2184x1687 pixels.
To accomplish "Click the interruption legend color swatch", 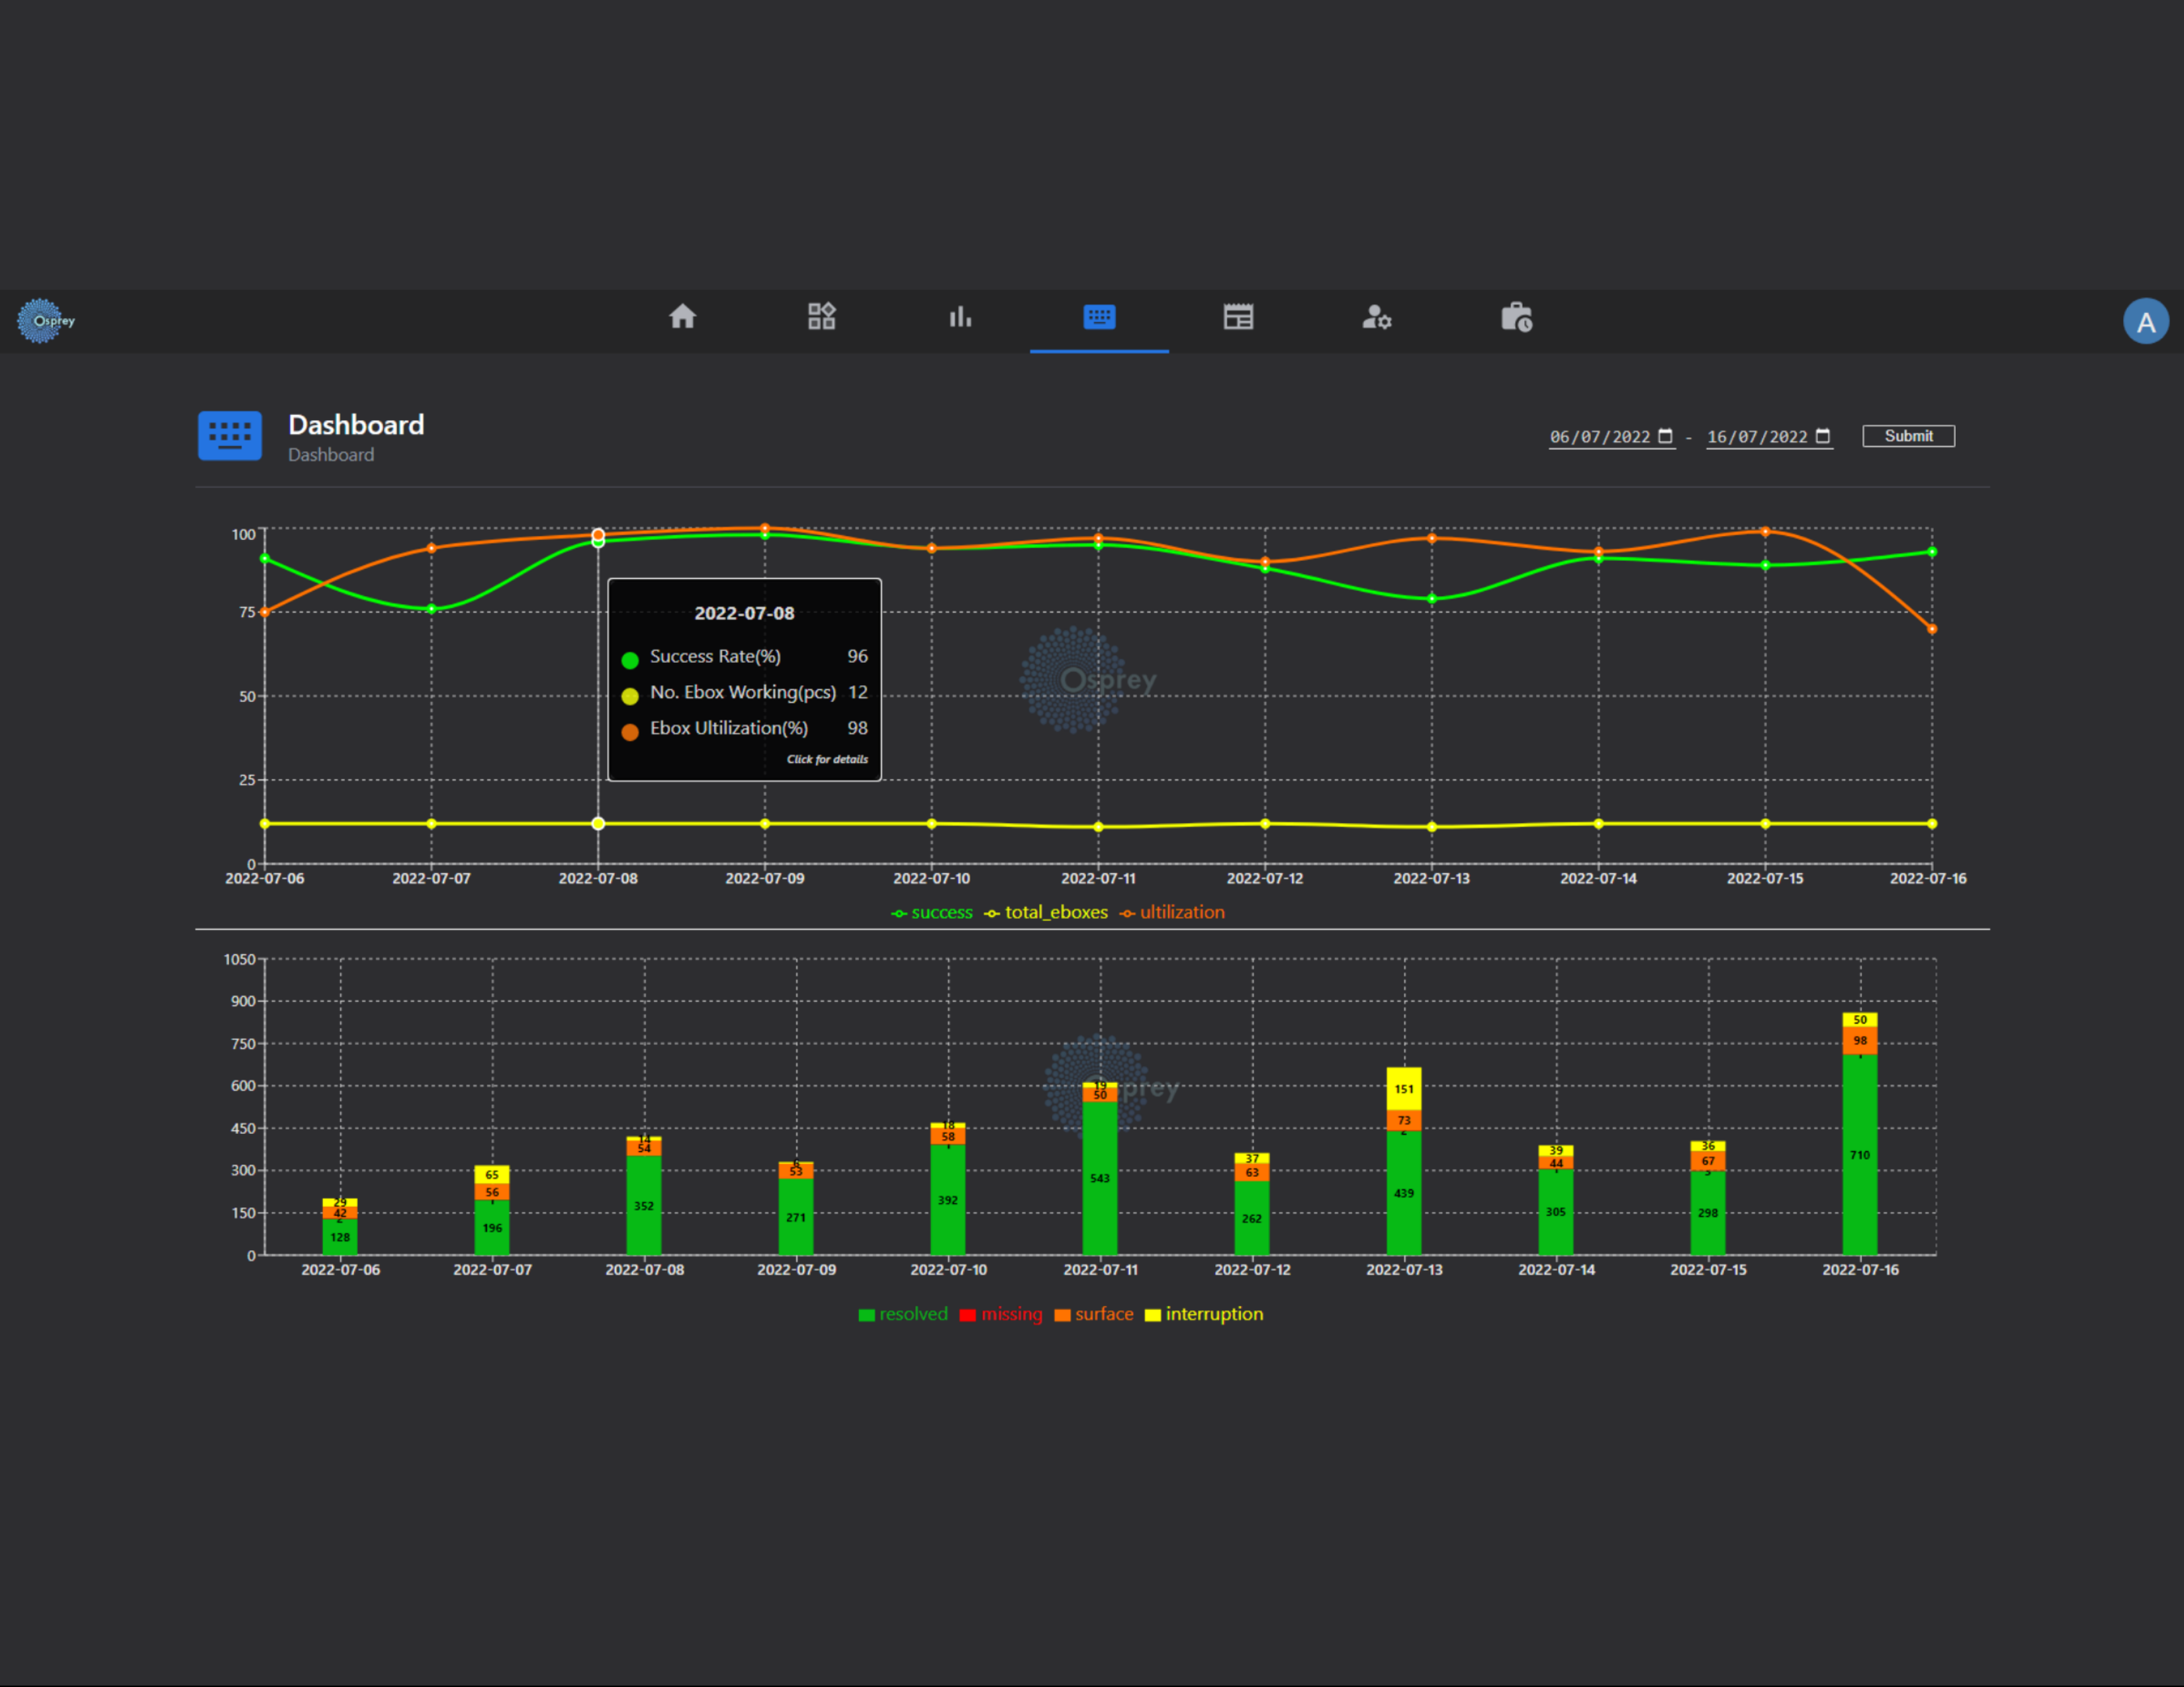I will [x=1153, y=1315].
